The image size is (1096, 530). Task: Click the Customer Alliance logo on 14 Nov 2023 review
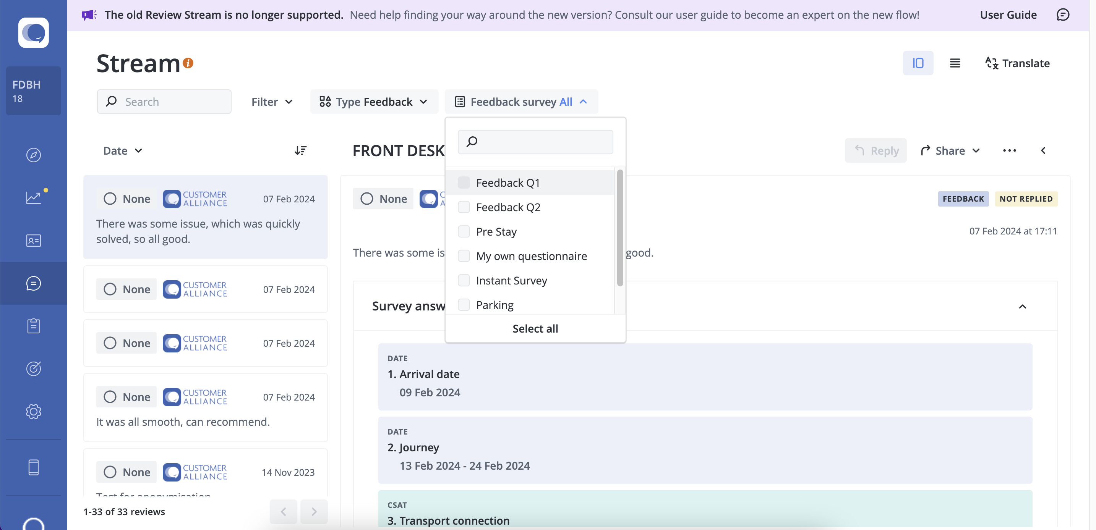(195, 472)
